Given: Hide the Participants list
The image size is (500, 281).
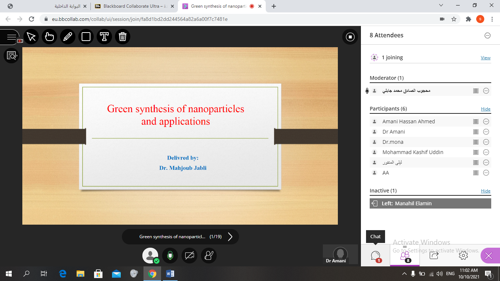Looking at the screenshot, I should (486, 109).
